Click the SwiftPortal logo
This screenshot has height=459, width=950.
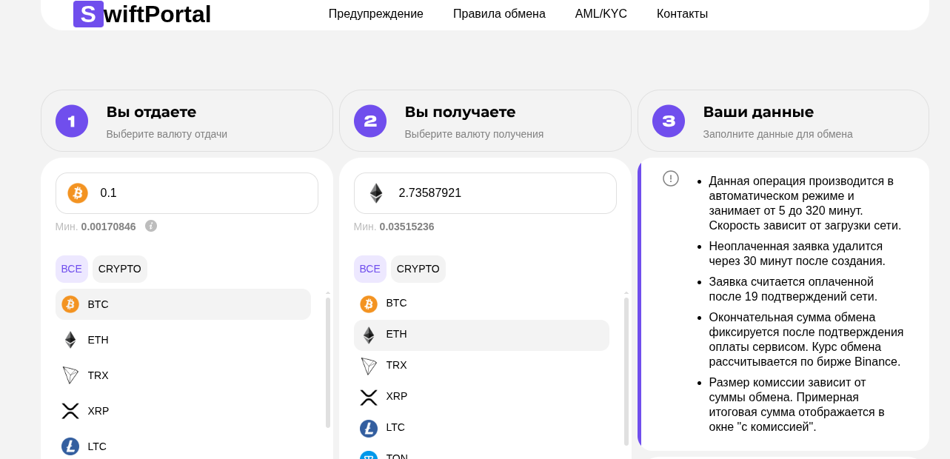pyautogui.click(x=142, y=14)
